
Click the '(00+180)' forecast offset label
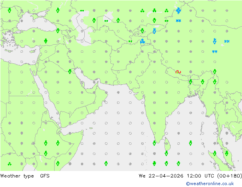pos(229,176)
